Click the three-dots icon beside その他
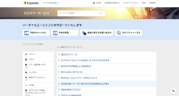 click(x=26, y=85)
